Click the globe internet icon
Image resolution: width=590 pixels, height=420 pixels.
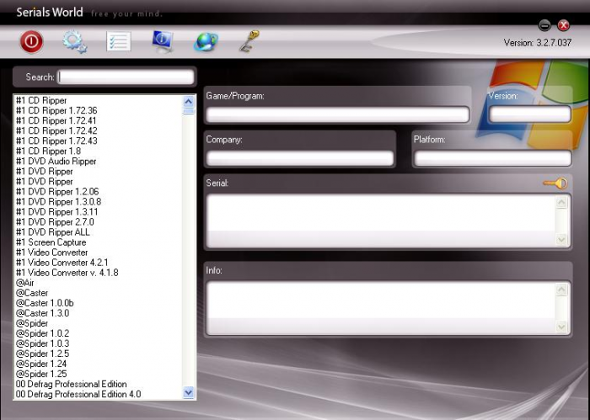(206, 42)
